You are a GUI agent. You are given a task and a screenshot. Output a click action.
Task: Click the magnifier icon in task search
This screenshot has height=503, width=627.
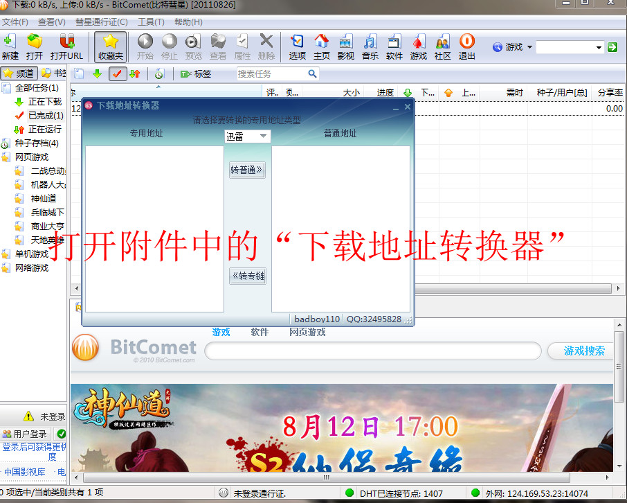pos(312,73)
